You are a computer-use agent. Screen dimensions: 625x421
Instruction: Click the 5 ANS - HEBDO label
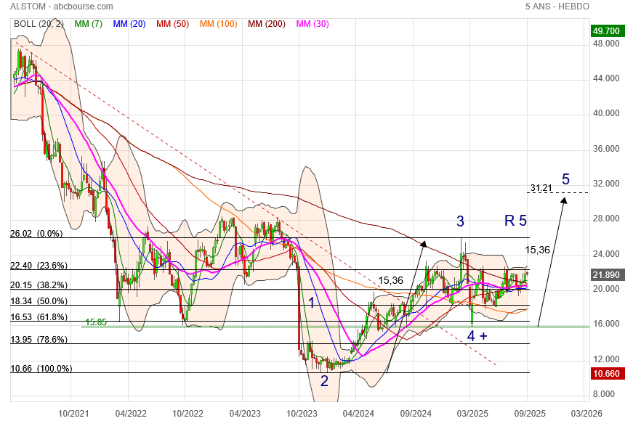pos(557,7)
